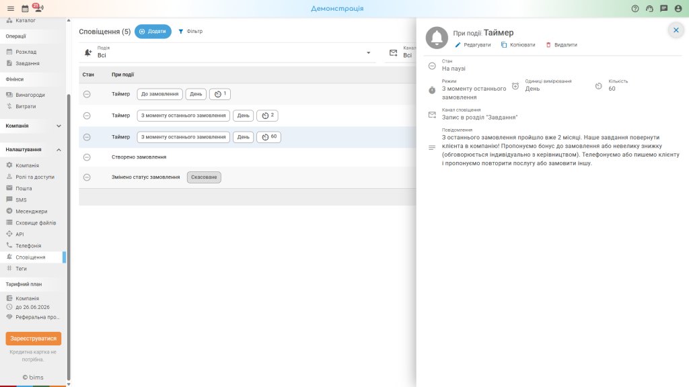Open the calendar icon in top bar
The height and width of the screenshot is (387, 689).
(x=25, y=8)
